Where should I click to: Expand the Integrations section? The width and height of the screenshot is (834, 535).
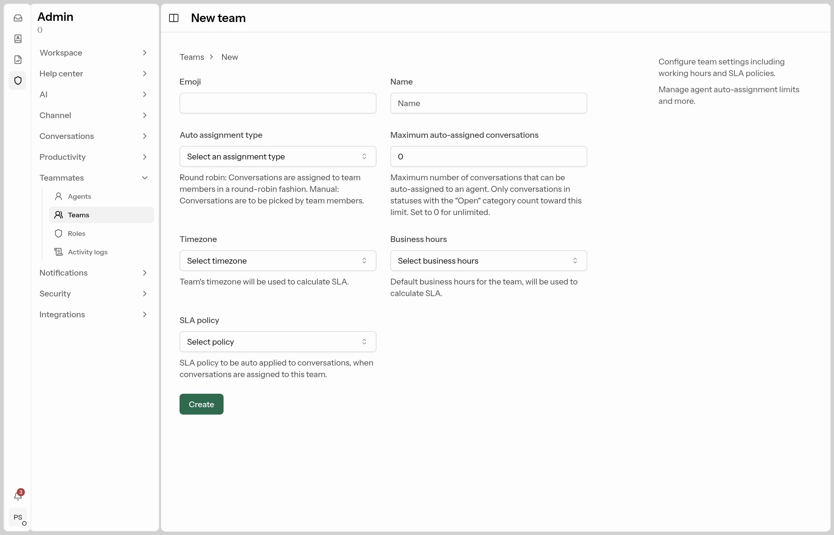94,315
